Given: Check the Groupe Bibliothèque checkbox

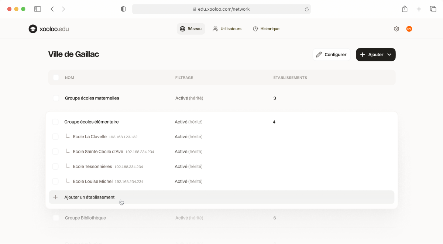Looking at the screenshot, I should click(x=56, y=218).
